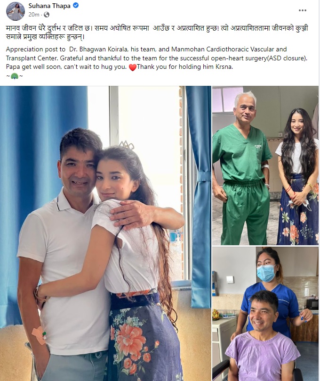The image size is (320, 381).
Task: Click the blue verified badge beside the name
Action: click(76, 5)
